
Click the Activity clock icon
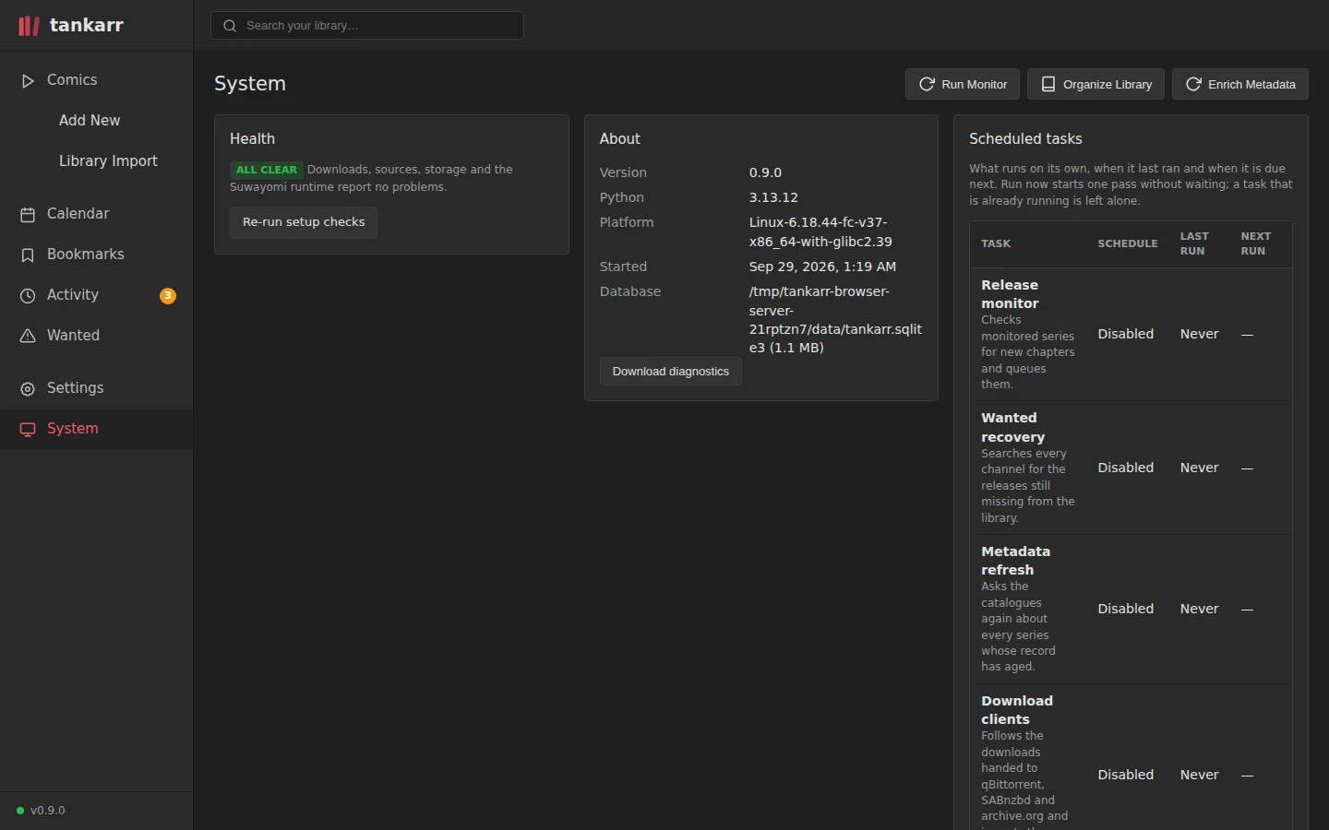tap(28, 296)
